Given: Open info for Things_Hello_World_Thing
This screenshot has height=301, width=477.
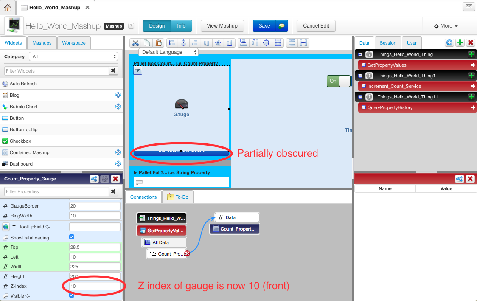Looking at the screenshot, I should (x=369, y=54).
